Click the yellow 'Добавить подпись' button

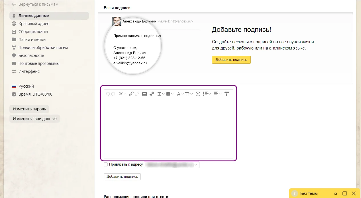231,60
